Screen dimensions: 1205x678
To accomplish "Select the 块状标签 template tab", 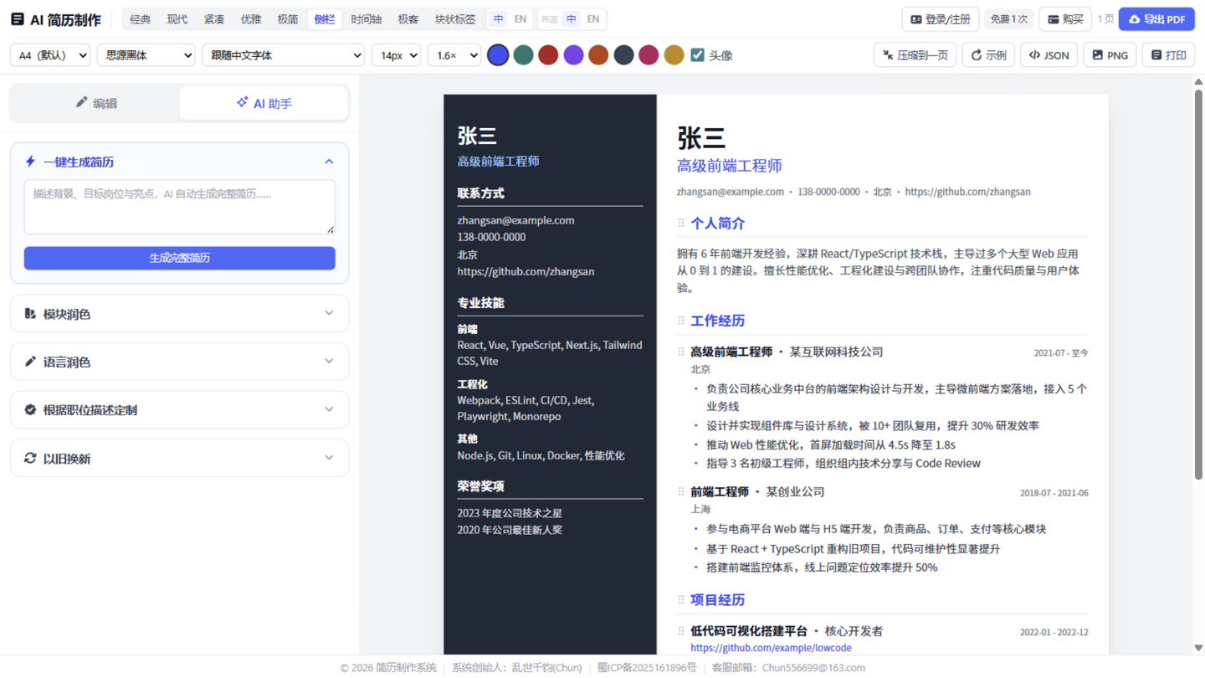I will pyautogui.click(x=455, y=19).
